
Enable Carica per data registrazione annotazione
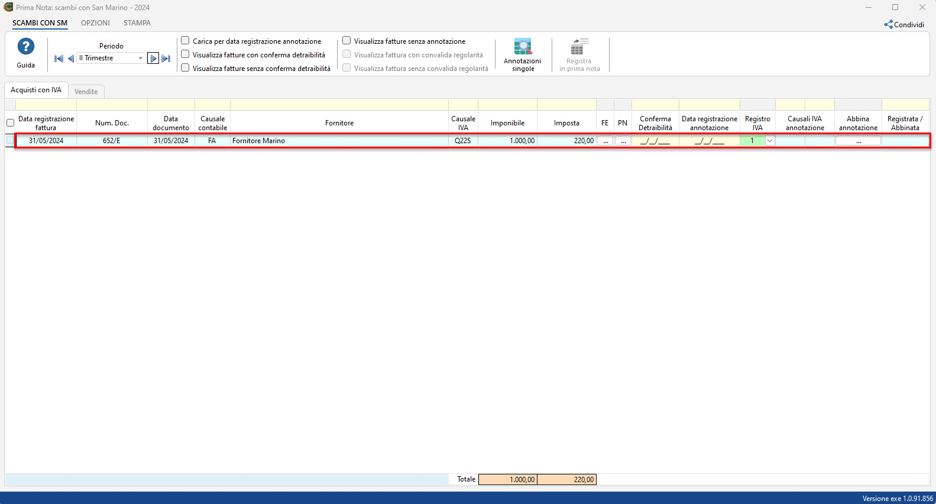coord(185,41)
